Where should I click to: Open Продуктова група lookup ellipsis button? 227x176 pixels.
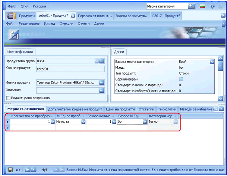point(102,61)
